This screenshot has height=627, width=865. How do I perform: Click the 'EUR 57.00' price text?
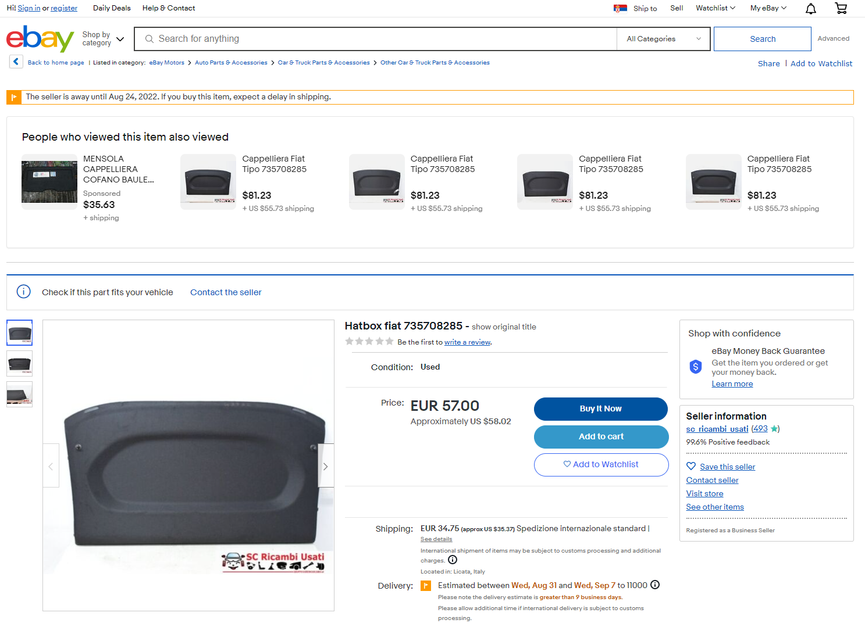(444, 406)
